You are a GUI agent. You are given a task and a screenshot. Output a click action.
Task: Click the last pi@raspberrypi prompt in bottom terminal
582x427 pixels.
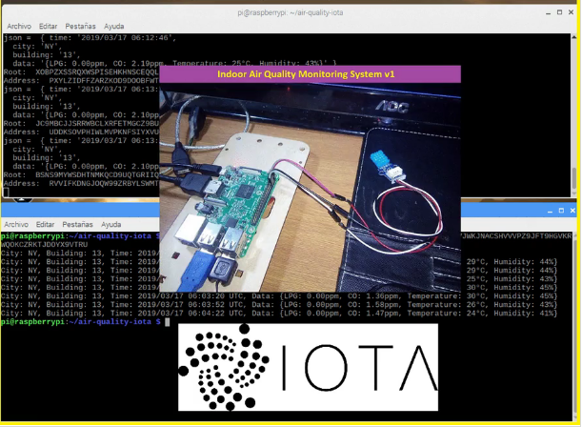click(x=81, y=321)
